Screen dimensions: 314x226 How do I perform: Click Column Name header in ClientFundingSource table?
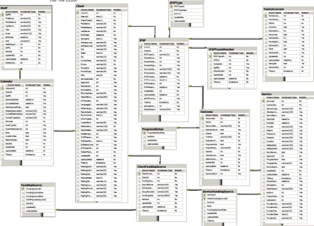[x=148, y=170]
